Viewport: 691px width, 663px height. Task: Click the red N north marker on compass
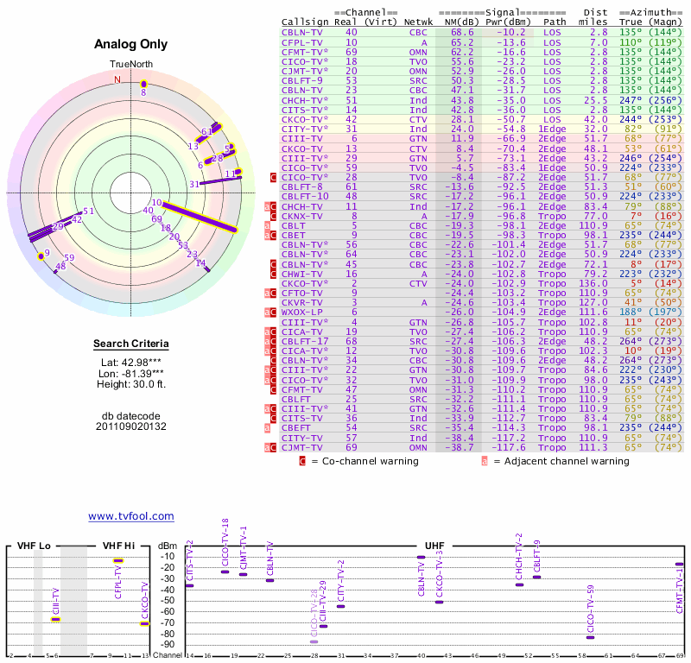(117, 79)
